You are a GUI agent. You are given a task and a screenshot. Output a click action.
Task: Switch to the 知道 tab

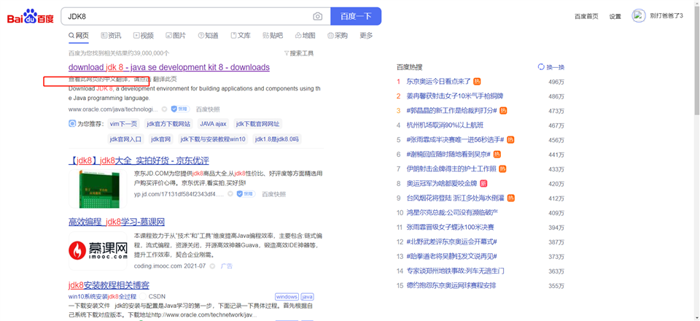pyautogui.click(x=208, y=36)
